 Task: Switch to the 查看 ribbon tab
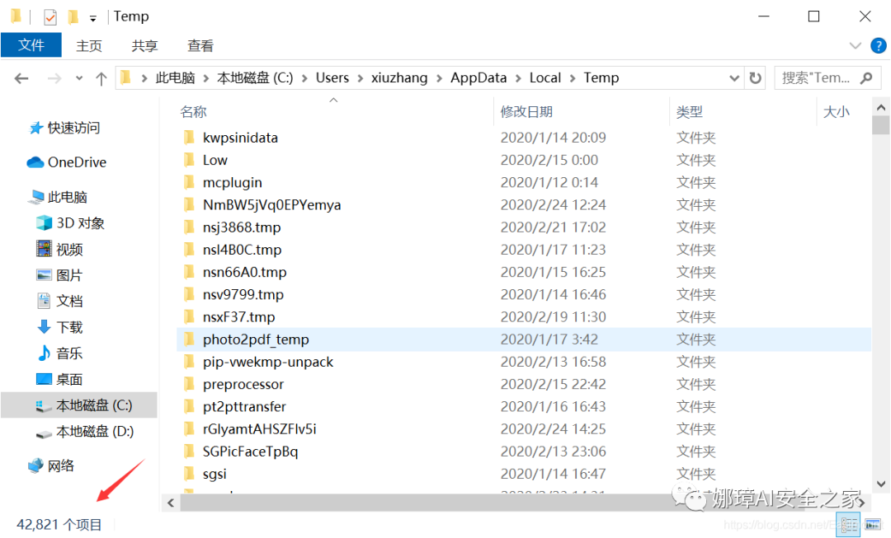pyautogui.click(x=200, y=45)
